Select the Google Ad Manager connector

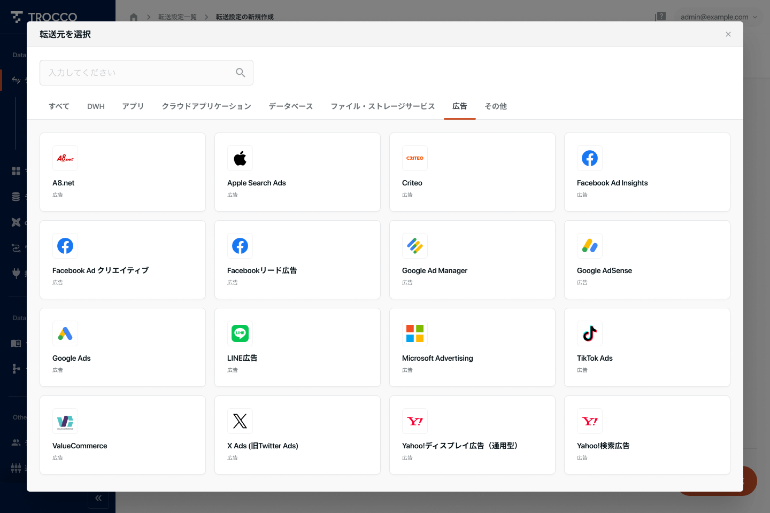click(x=472, y=260)
